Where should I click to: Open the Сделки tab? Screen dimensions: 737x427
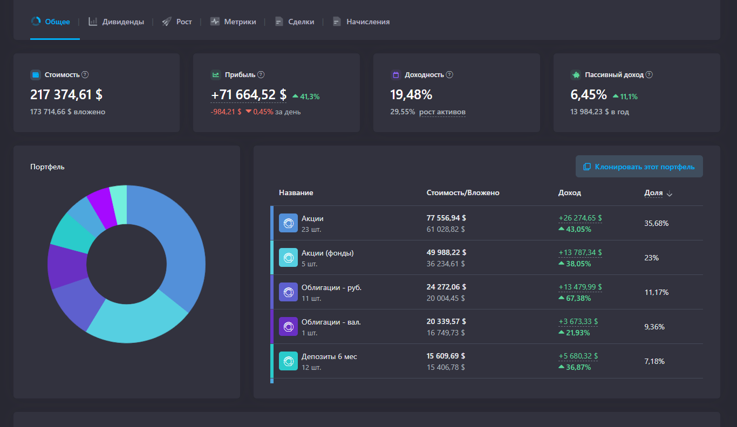coord(294,22)
